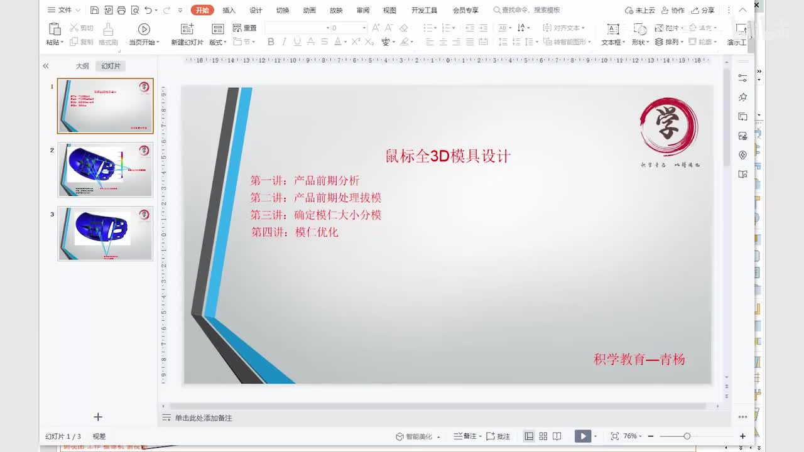
Task: Switch to the Design (设计) tab
Action: coord(256,10)
